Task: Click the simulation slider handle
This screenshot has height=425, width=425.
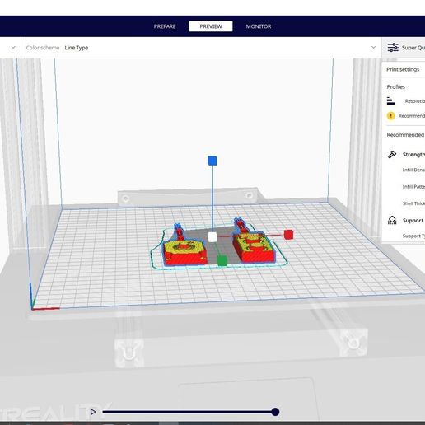Action: tap(275, 412)
